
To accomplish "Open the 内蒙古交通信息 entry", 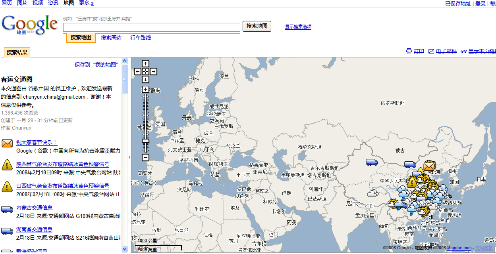I will (x=34, y=208).
